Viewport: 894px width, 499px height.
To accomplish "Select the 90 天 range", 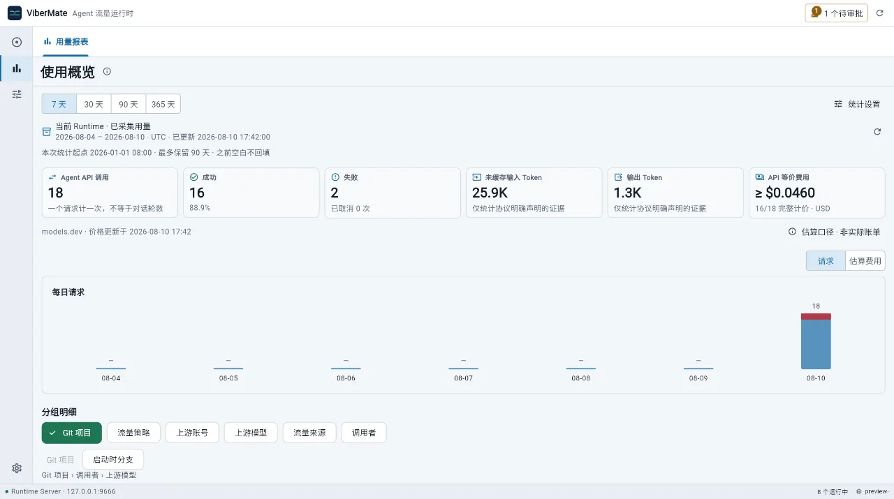I will [x=129, y=104].
